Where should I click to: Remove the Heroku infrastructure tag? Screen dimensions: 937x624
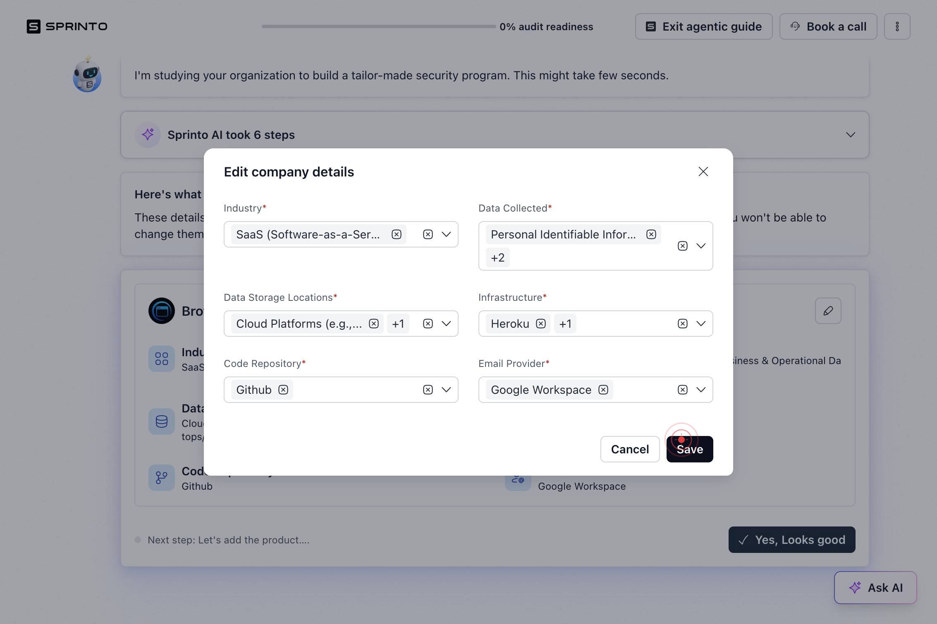pyautogui.click(x=540, y=324)
